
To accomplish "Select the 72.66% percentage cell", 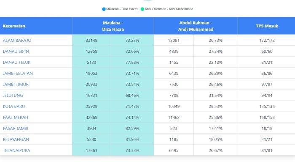I will [x=132, y=51].
